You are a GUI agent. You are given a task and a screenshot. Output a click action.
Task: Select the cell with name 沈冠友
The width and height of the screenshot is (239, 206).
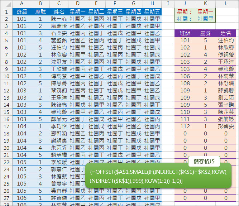59,62
